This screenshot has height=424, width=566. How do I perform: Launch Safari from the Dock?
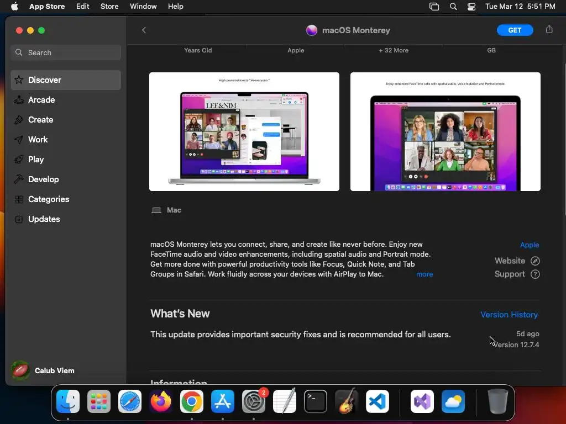tap(130, 401)
